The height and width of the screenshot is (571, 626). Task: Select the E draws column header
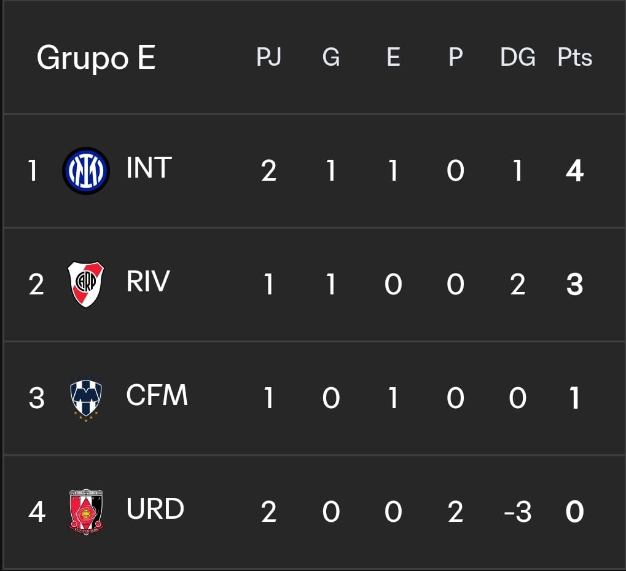[x=393, y=57]
